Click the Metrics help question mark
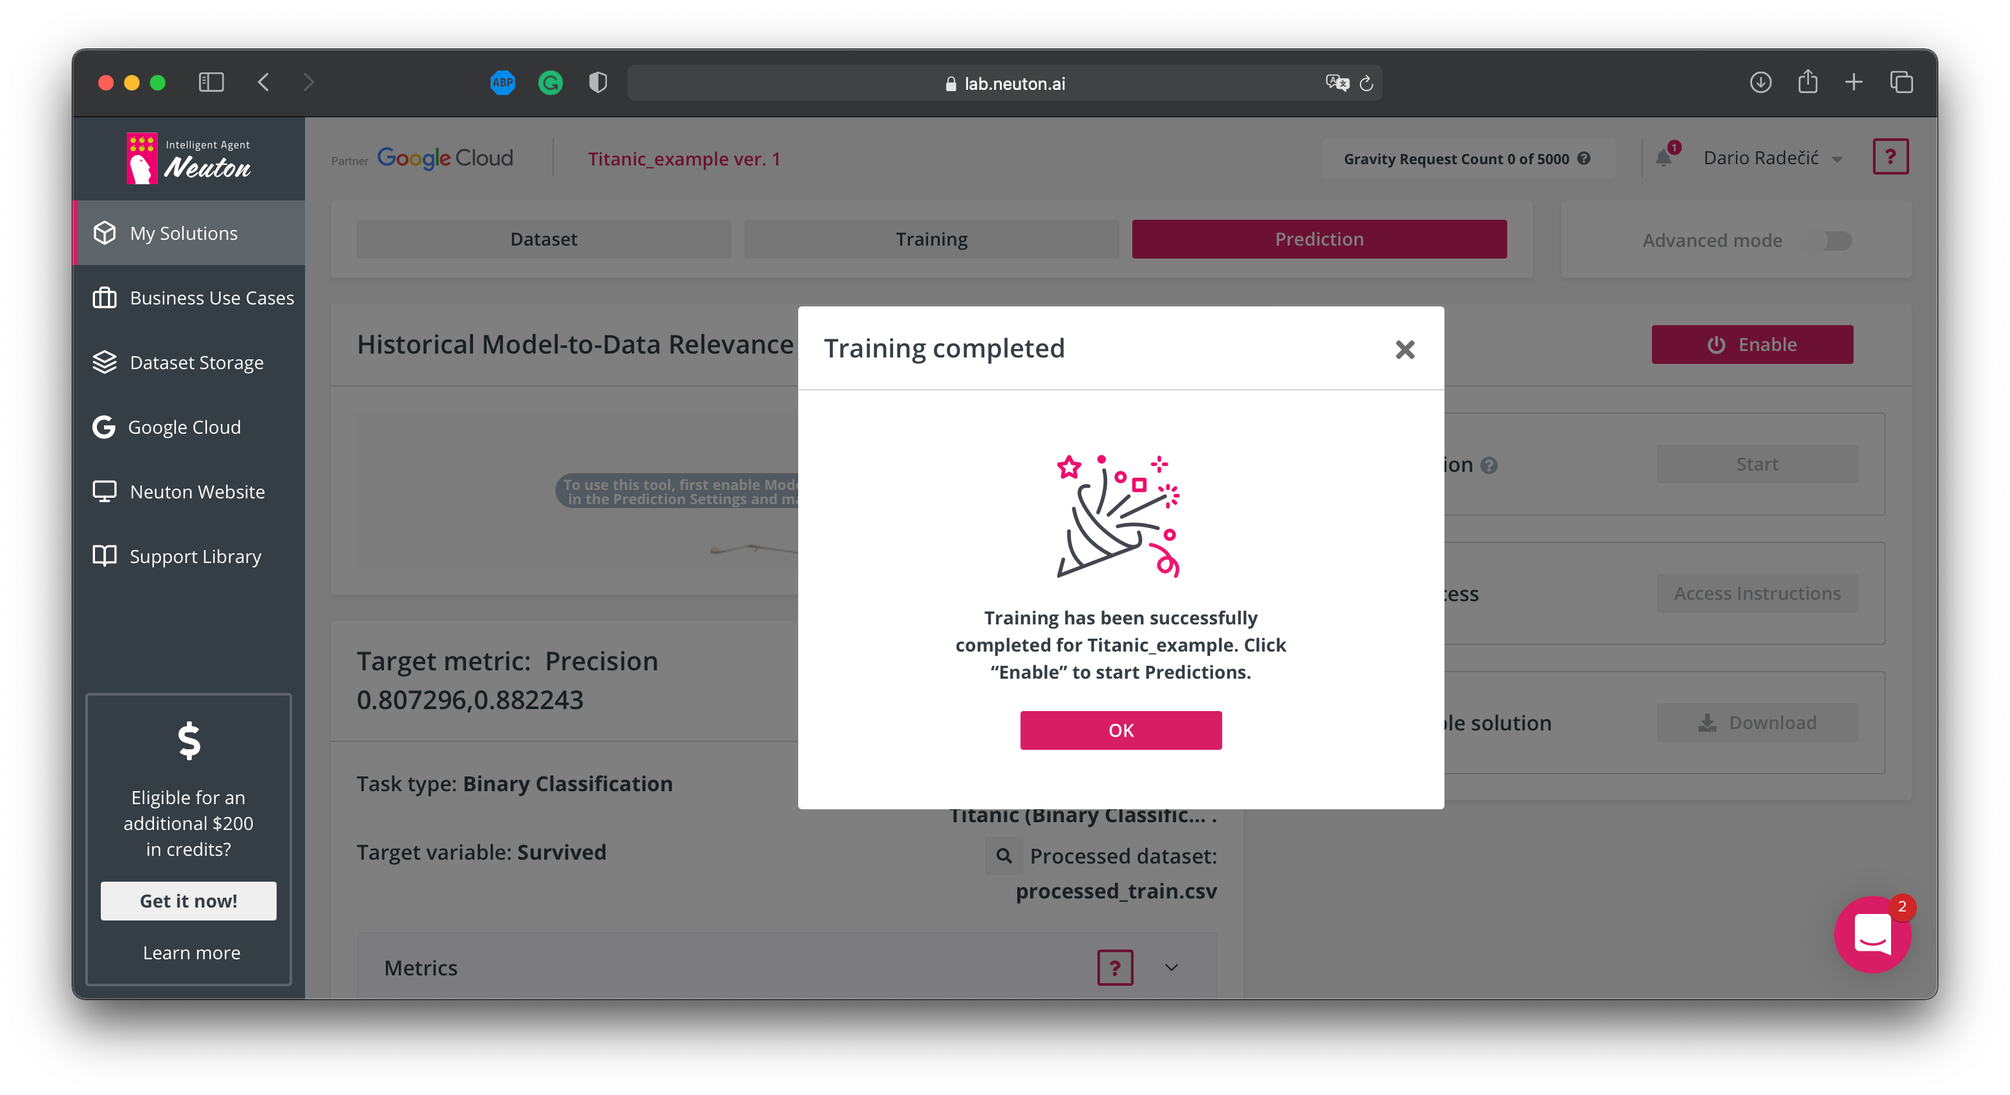 tap(1114, 968)
